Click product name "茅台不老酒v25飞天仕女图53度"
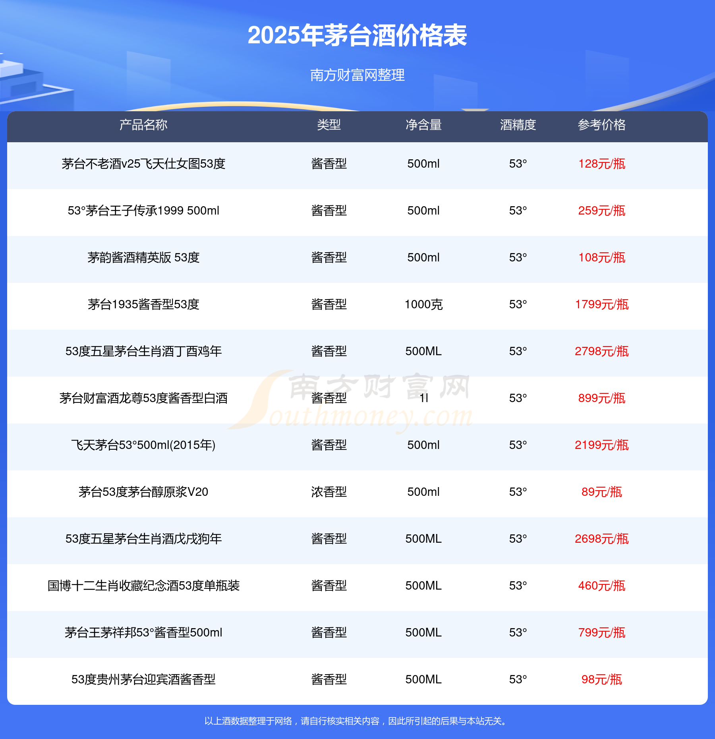Viewport: 715px width, 739px height. [143, 164]
